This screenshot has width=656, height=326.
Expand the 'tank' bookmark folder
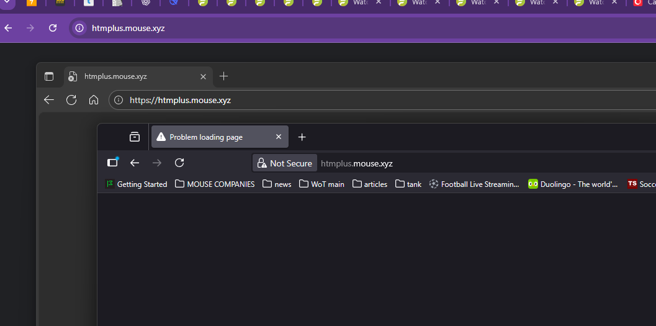click(408, 184)
